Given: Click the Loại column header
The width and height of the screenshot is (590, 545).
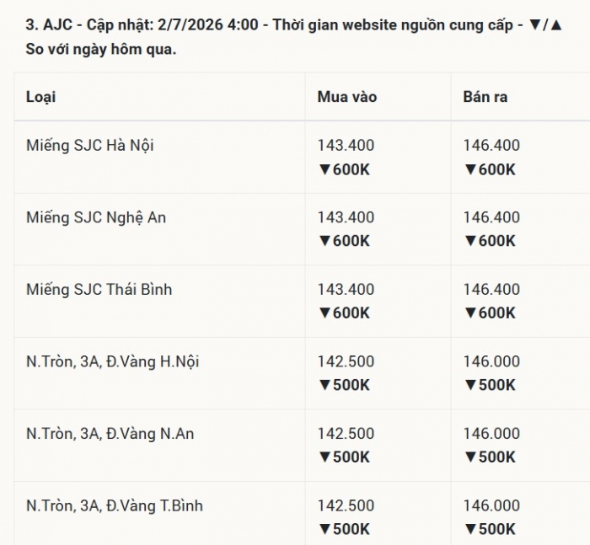Looking at the screenshot, I should 41,97.
